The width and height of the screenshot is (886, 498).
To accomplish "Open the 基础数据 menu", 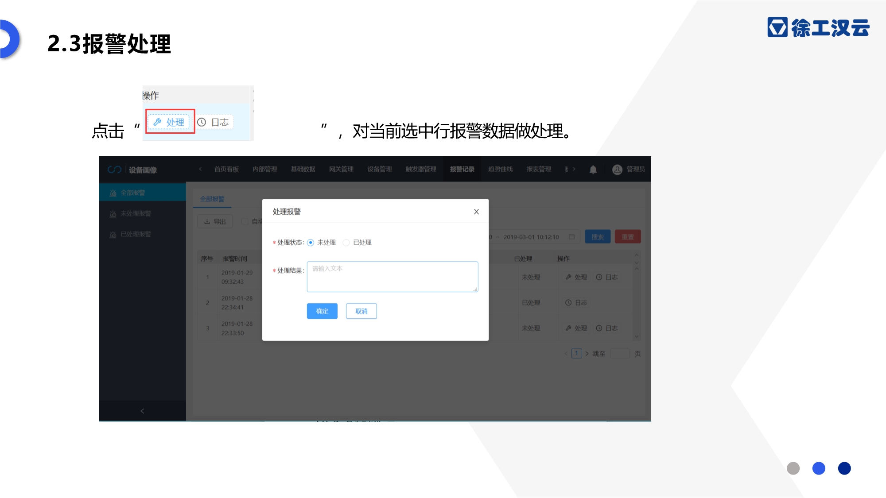I will pyautogui.click(x=303, y=169).
